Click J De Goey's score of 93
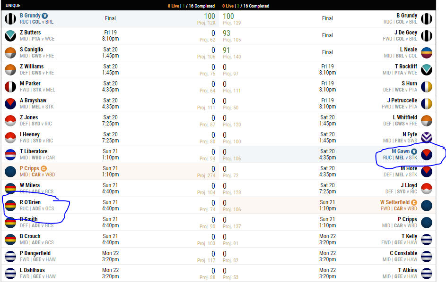Screen dimensions: 446x282 click(227, 33)
